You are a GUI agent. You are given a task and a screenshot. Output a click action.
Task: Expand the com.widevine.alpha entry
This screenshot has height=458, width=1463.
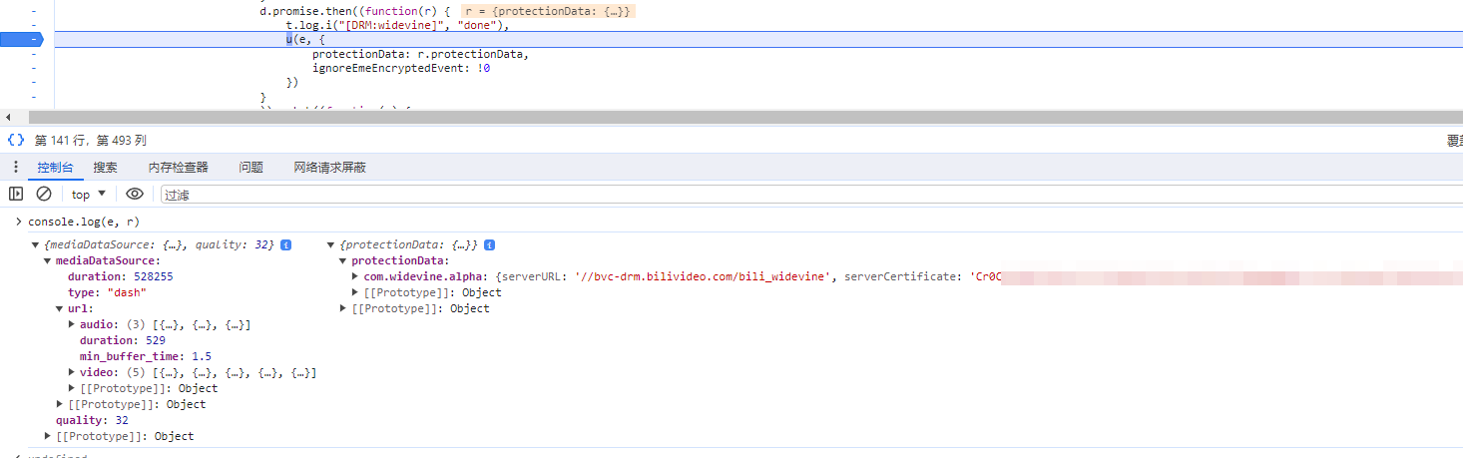pos(356,276)
